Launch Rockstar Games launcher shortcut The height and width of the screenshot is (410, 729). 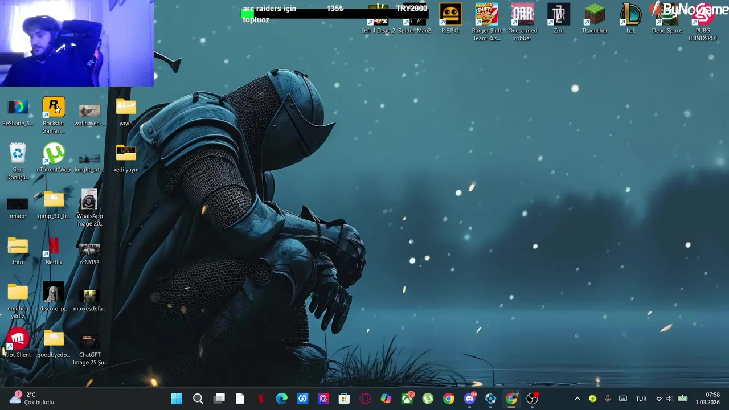(54, 116)
